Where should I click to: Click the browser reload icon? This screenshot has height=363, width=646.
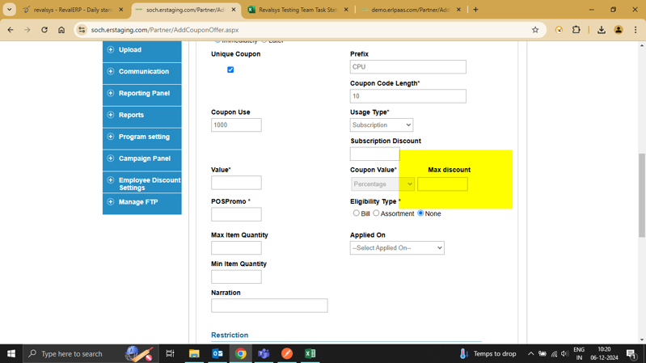point(44,30)
